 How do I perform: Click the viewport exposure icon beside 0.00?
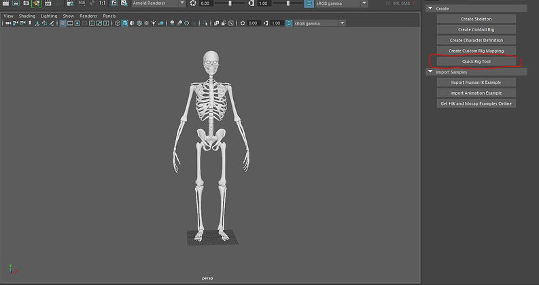click(x=243, y=23)
